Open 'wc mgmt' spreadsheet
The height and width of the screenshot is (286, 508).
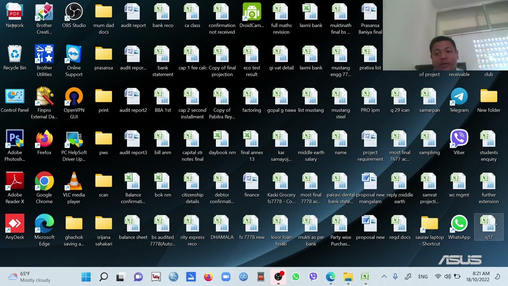tap(459, 186)
